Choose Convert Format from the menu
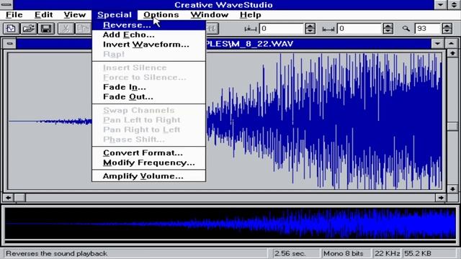 pyautogui.click(x=149, y=153)
